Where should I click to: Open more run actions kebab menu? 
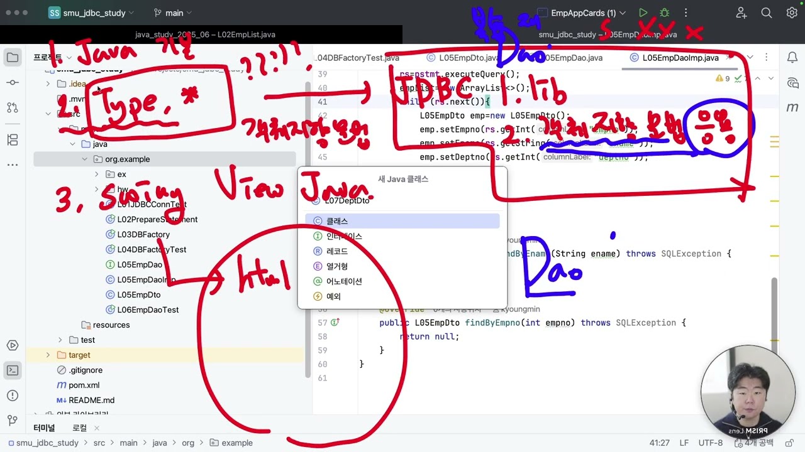click(x=686, y=13)
